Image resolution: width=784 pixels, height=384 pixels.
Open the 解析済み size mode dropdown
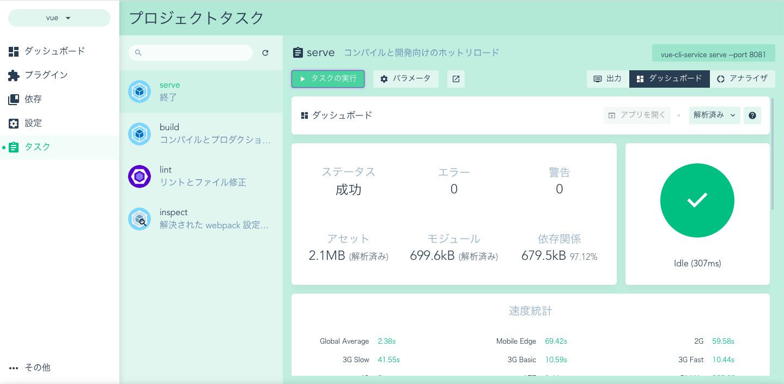coord(714,115)
